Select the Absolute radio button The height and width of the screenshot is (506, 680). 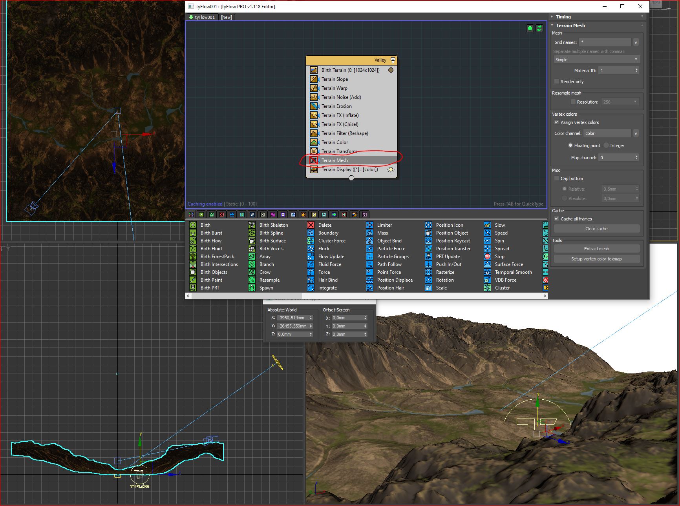coord(565,198)
